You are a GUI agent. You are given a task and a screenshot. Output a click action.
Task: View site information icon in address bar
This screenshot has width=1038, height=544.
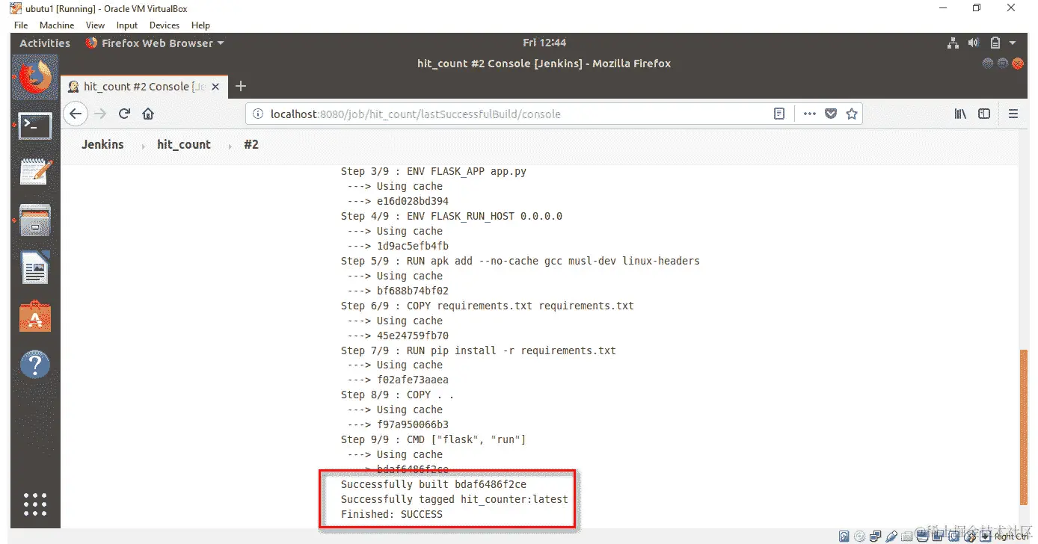coord(258,114)
